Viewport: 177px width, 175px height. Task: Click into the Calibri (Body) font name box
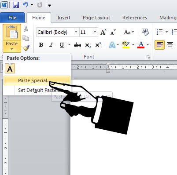pyautogui.click(x=55, y=32)
